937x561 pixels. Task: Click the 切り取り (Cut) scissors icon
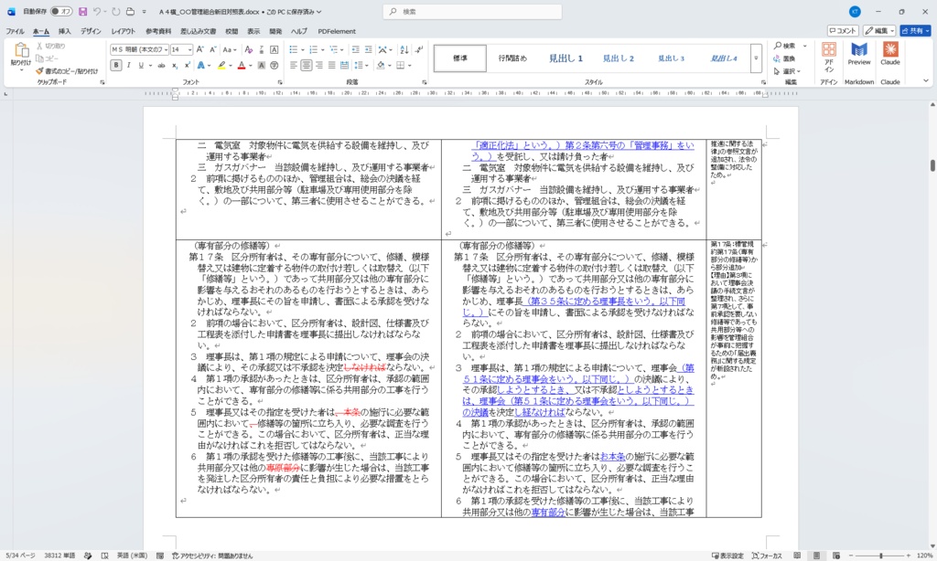(39, 46)
